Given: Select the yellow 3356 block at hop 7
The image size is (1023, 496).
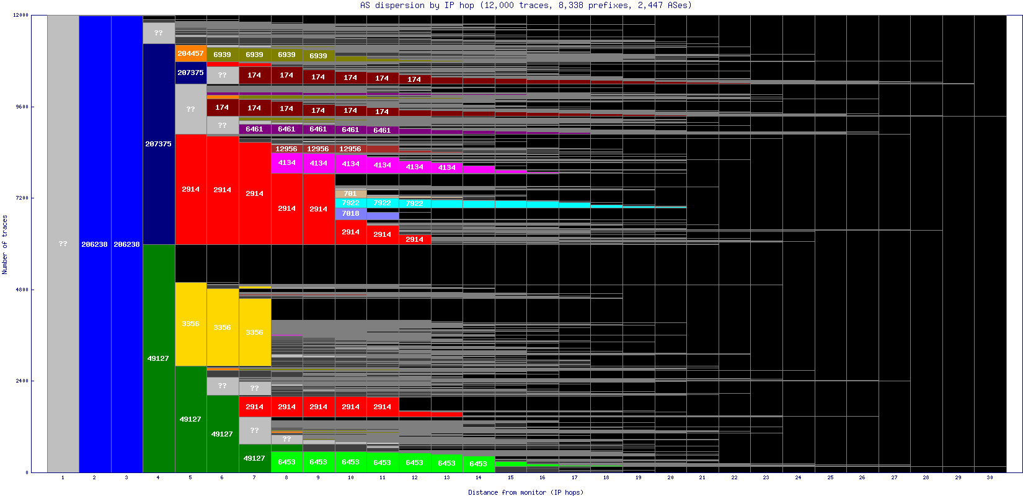Looking at the screenshot, I should 255,332.
